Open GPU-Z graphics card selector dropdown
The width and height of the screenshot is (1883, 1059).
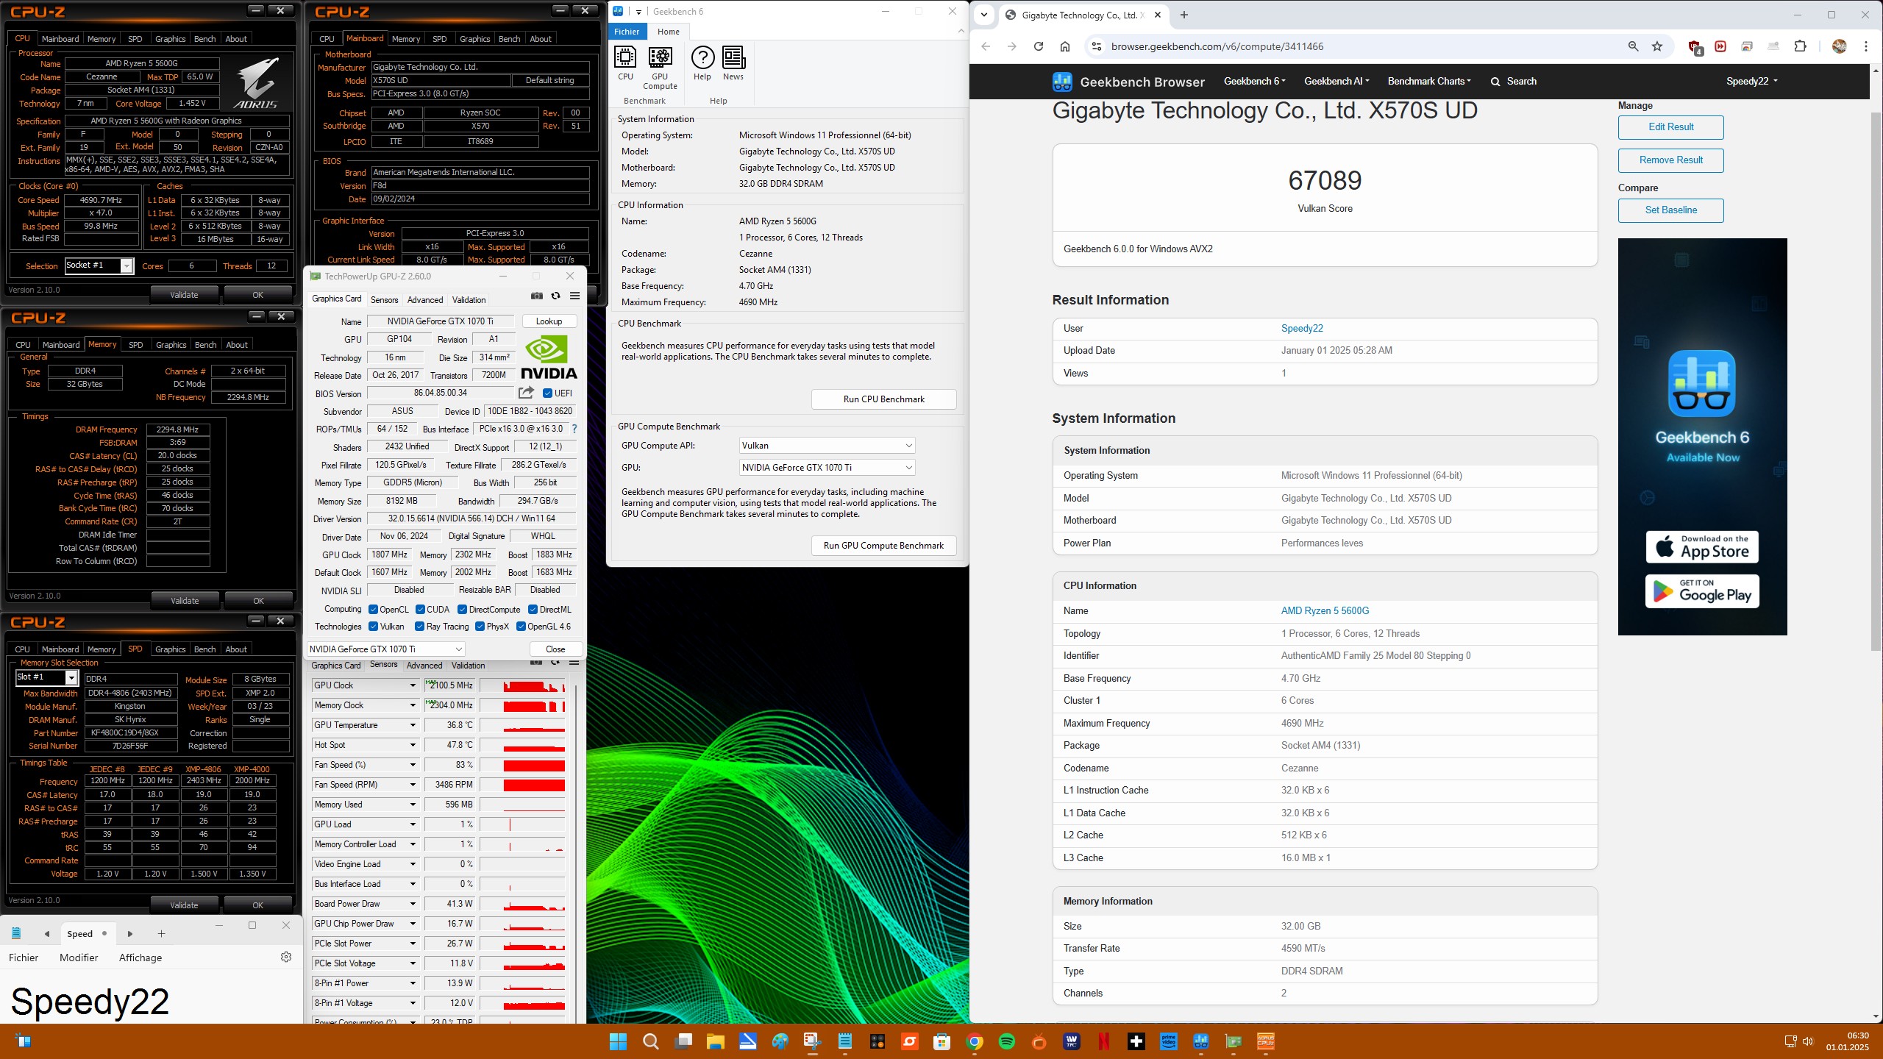[385, 649]
